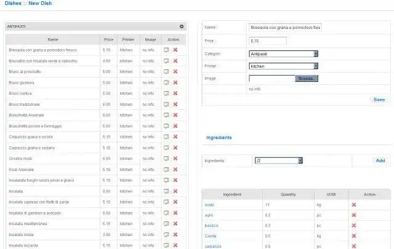Remove the basilico ingredient

(x=354, y=226)
